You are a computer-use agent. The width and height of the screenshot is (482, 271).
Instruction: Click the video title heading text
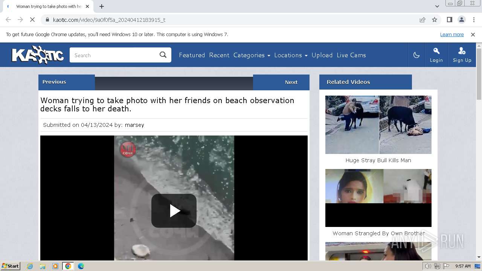[167, 105]
